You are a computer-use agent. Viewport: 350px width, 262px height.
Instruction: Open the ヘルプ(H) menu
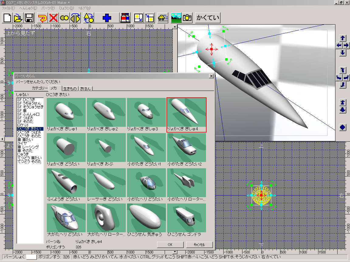point(84,8)
